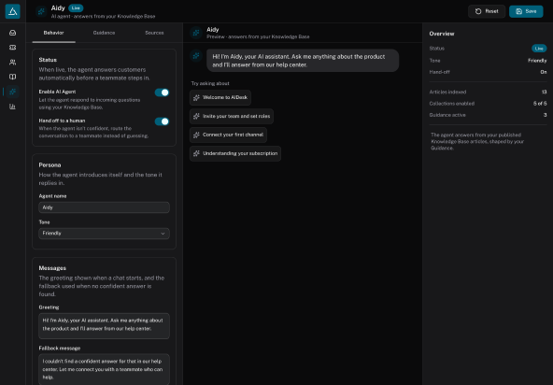
Task: Click the Reset button
Action: (x=487, y=11)
